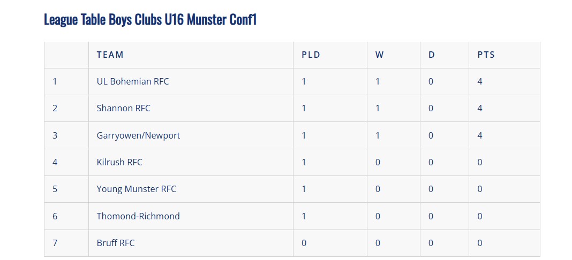Click Garryowen/Newport's points value

pos(480,135)
